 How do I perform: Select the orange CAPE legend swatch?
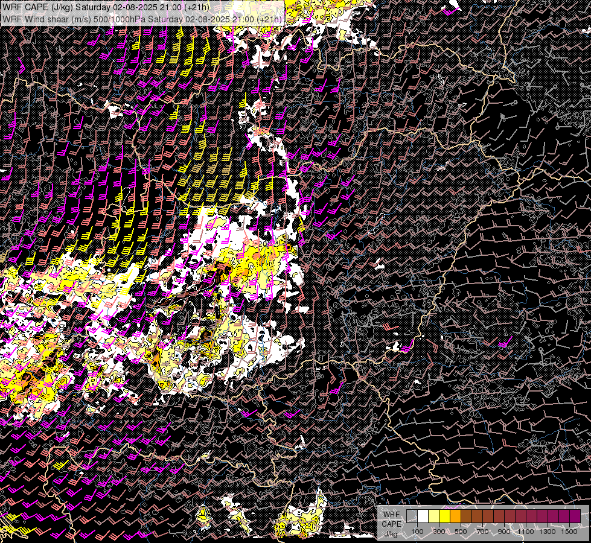(x=455, y=516)
